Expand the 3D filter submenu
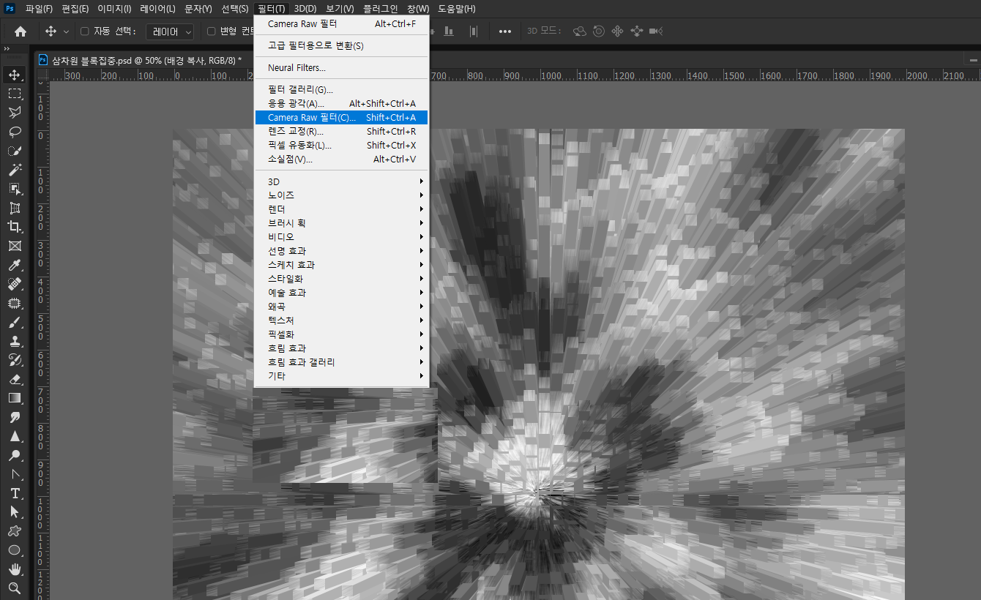The height and width of the screenshot is (600, 981). point(341,181)
